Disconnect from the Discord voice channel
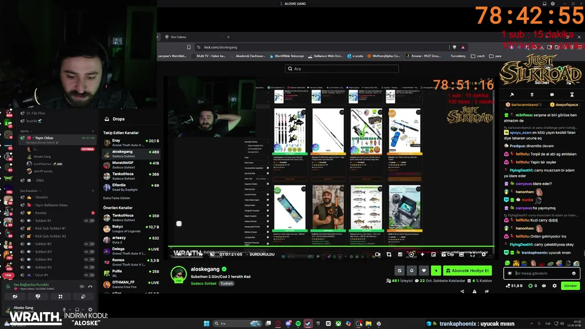This screenshot has height=329, width=585. click(90, 287)
